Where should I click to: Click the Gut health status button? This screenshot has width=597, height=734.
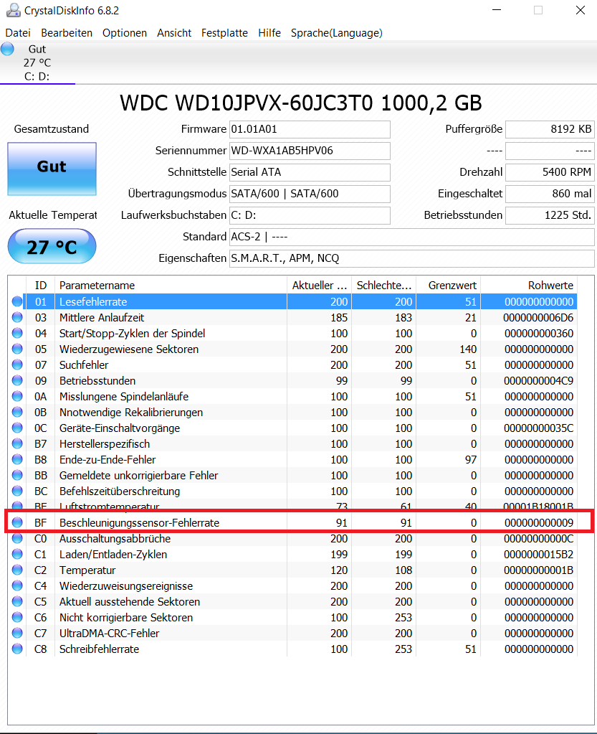click(x=52, y=169)
